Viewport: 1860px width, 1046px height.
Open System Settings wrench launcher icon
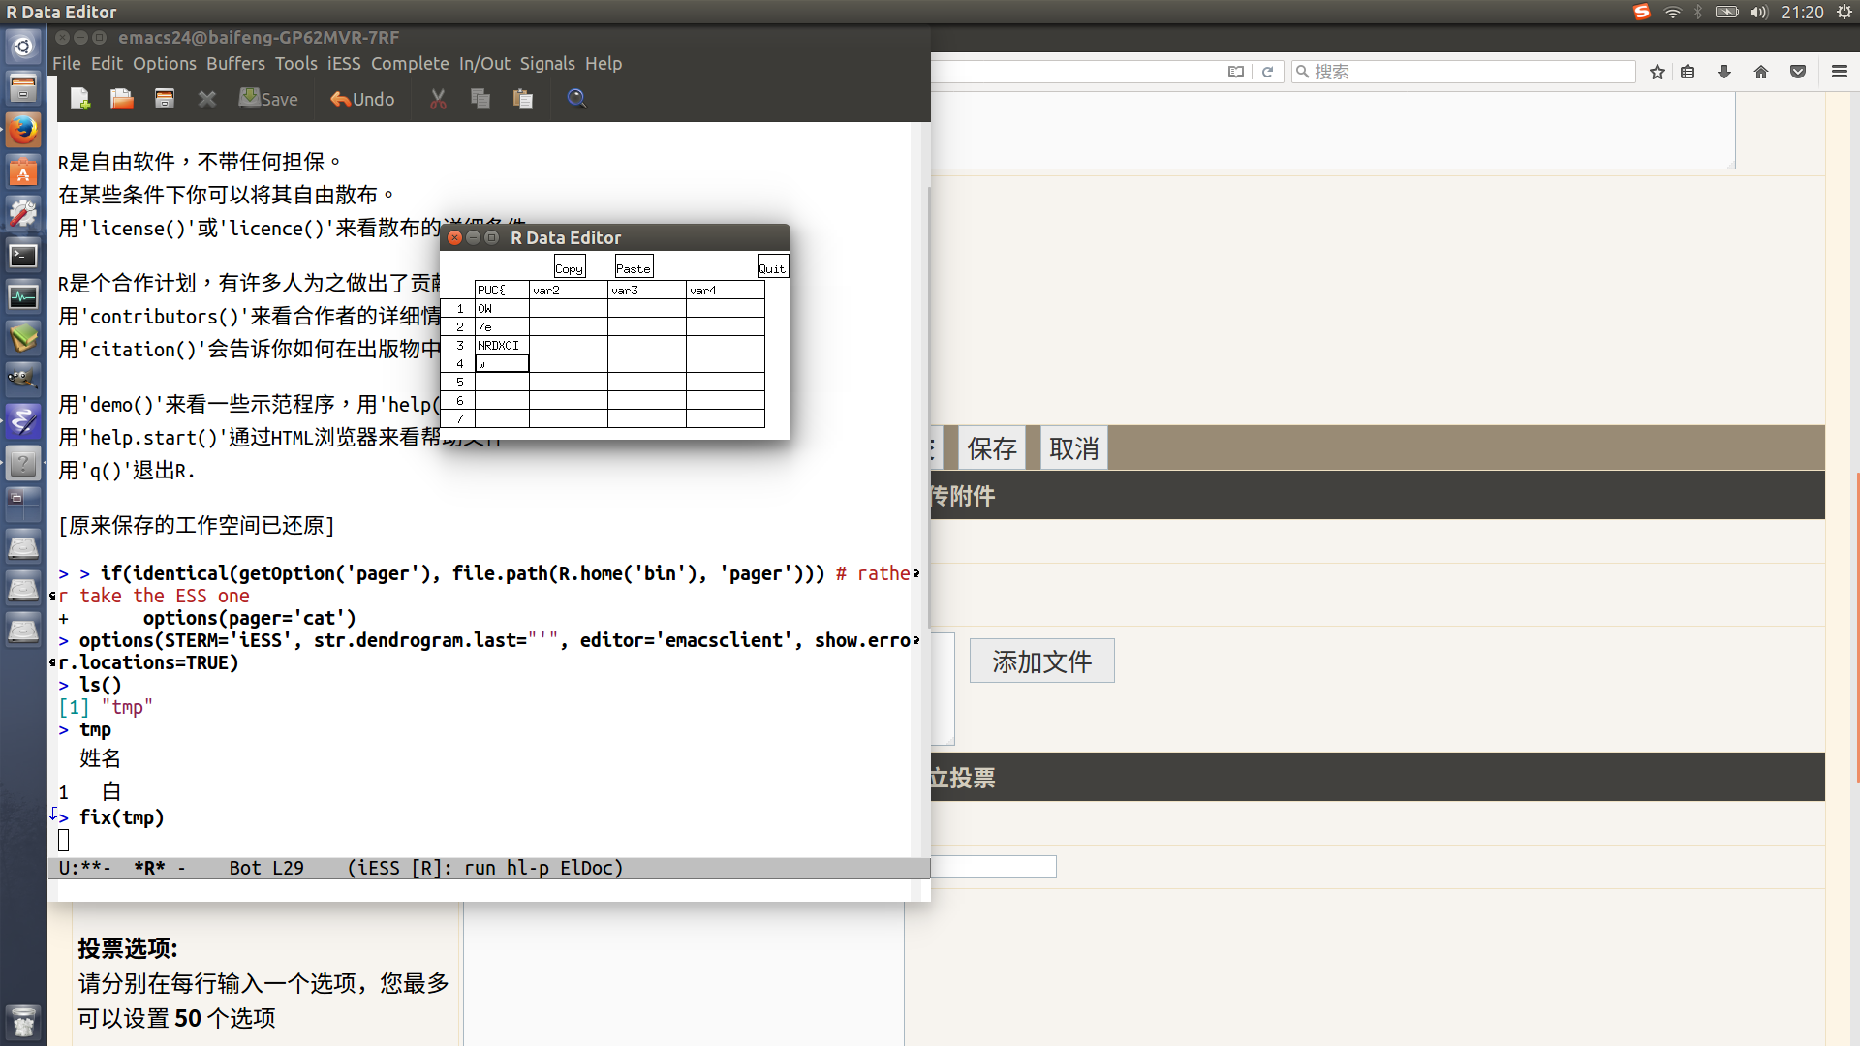[x=23, y=213]
